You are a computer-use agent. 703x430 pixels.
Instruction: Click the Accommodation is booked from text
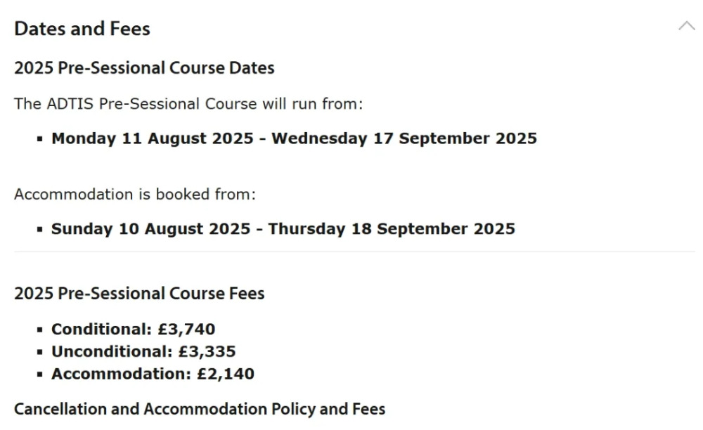(135, 195)
